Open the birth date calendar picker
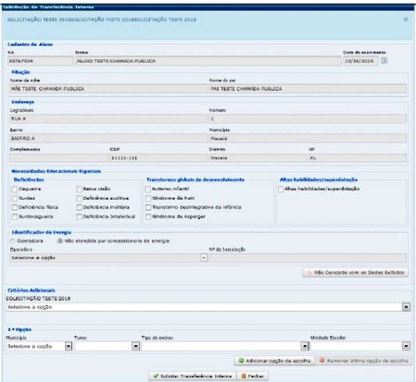 [384, 62]
